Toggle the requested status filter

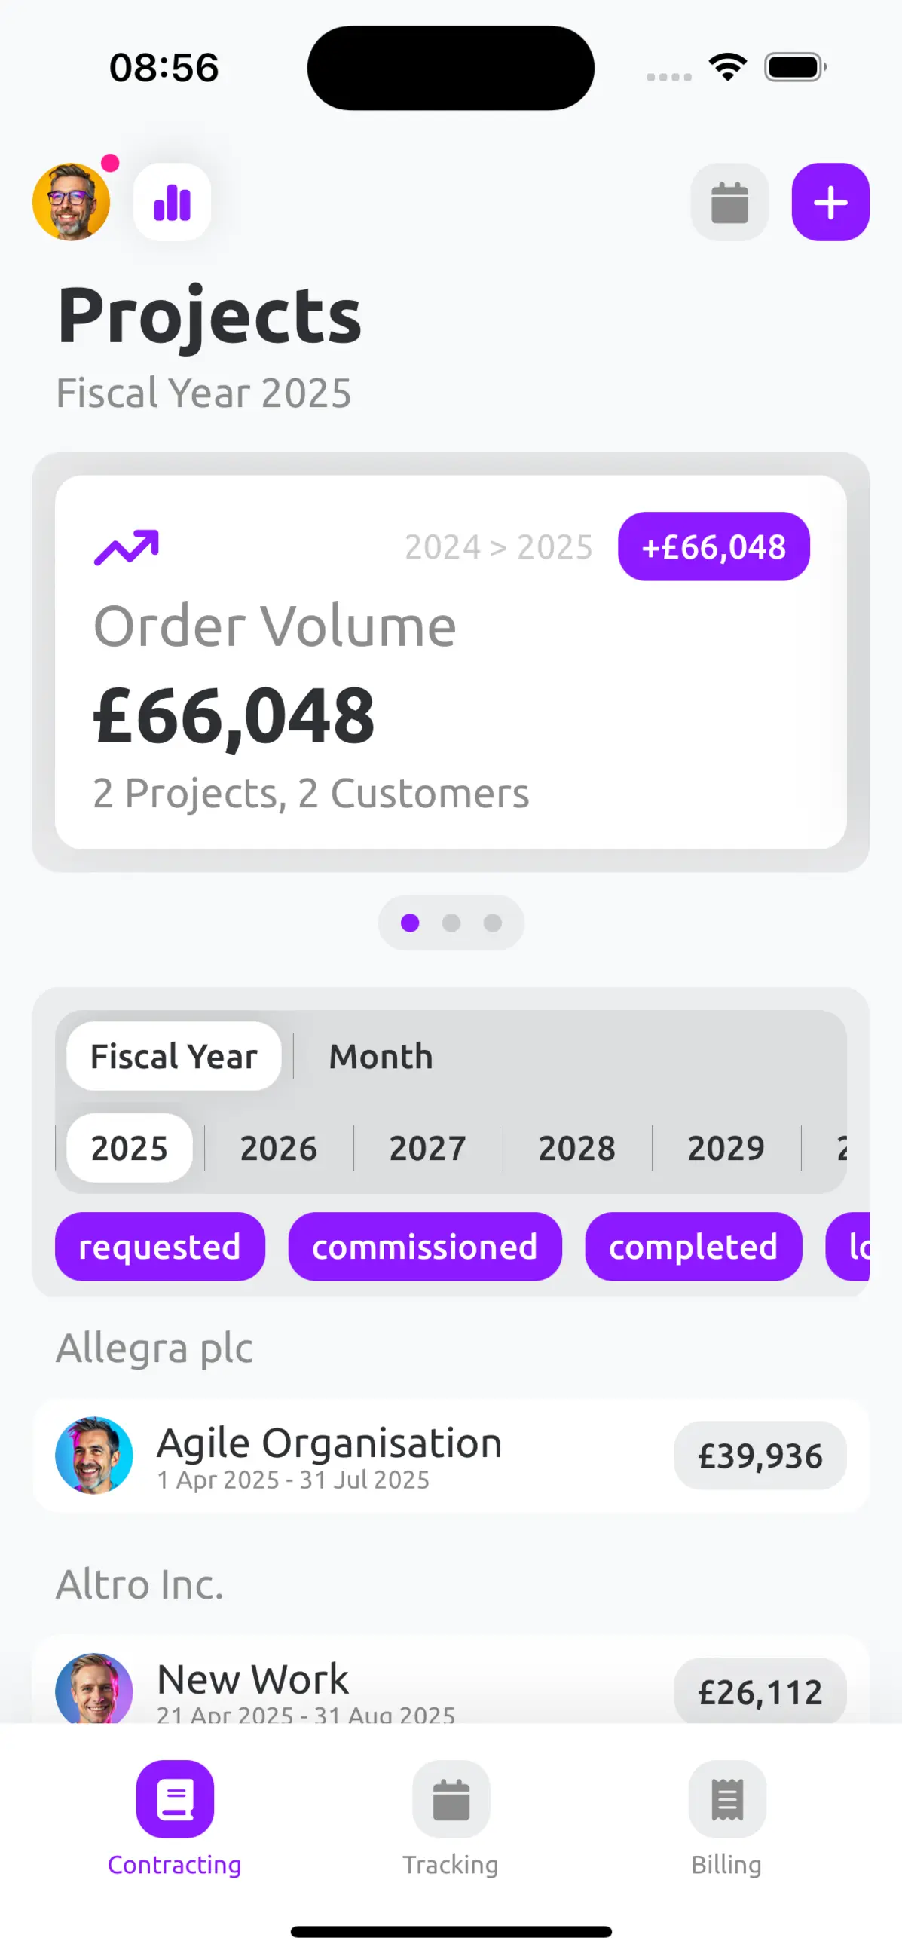click(161, 1247)
